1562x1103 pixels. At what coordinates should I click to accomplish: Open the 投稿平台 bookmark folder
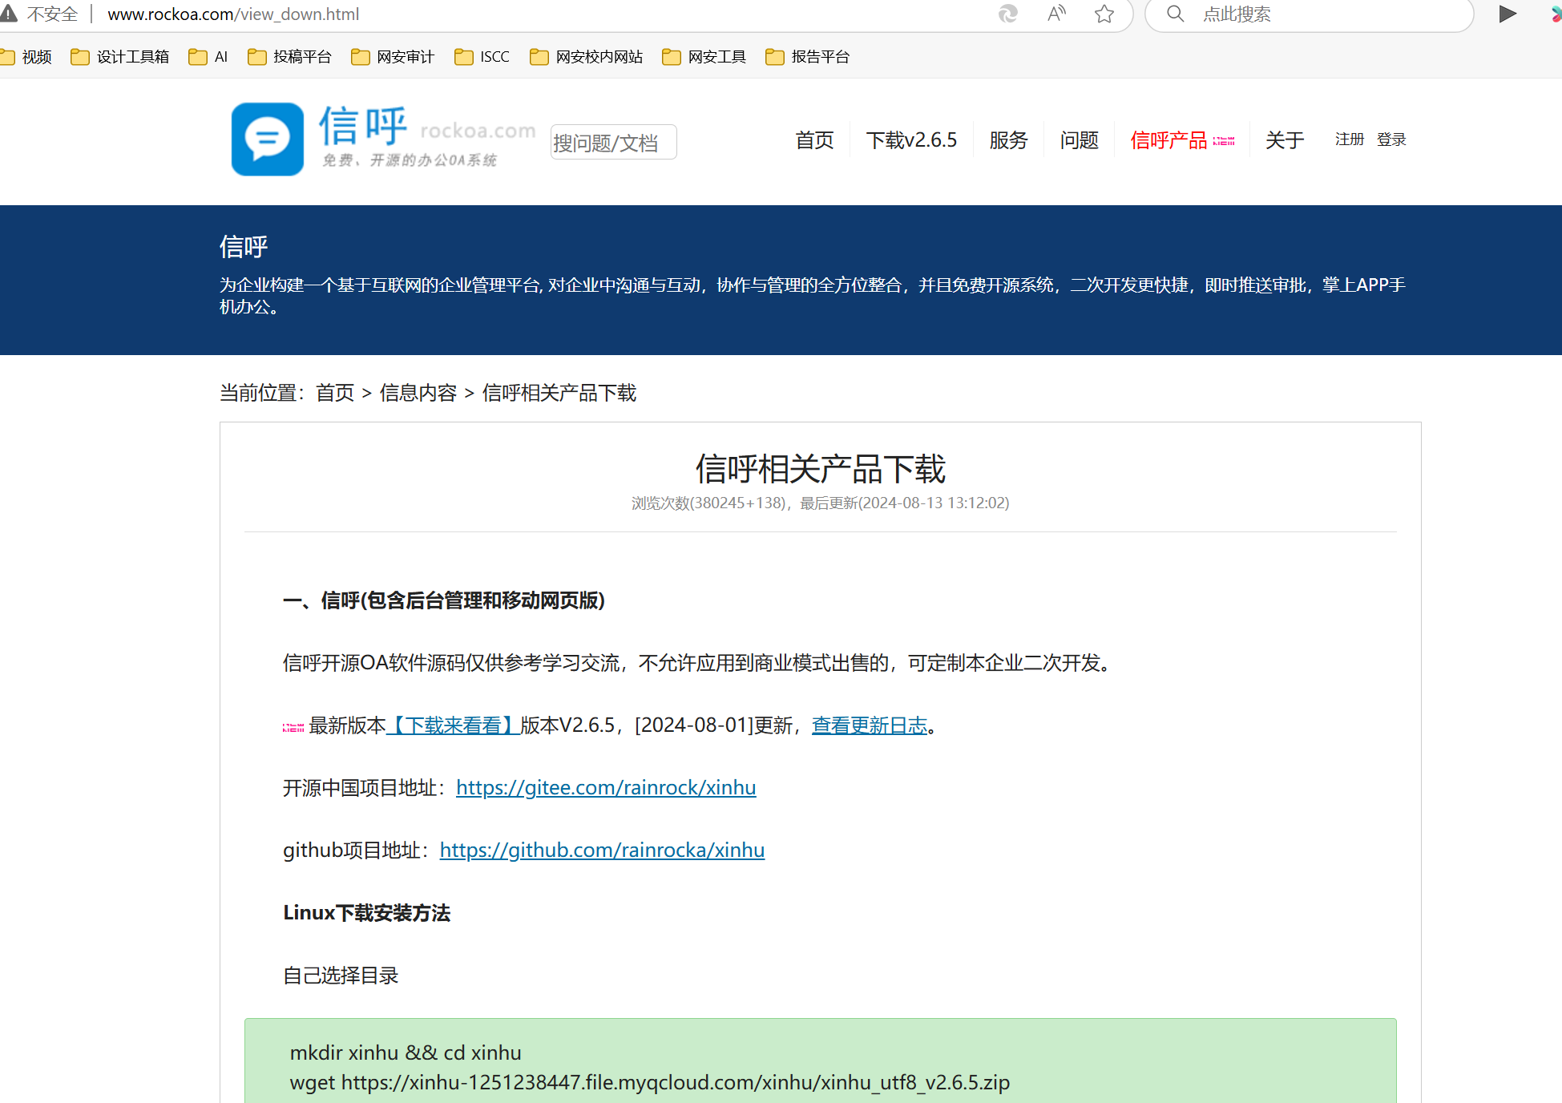[289, 57]
